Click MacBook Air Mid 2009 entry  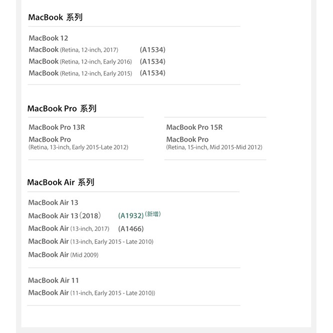pos(63,255)
